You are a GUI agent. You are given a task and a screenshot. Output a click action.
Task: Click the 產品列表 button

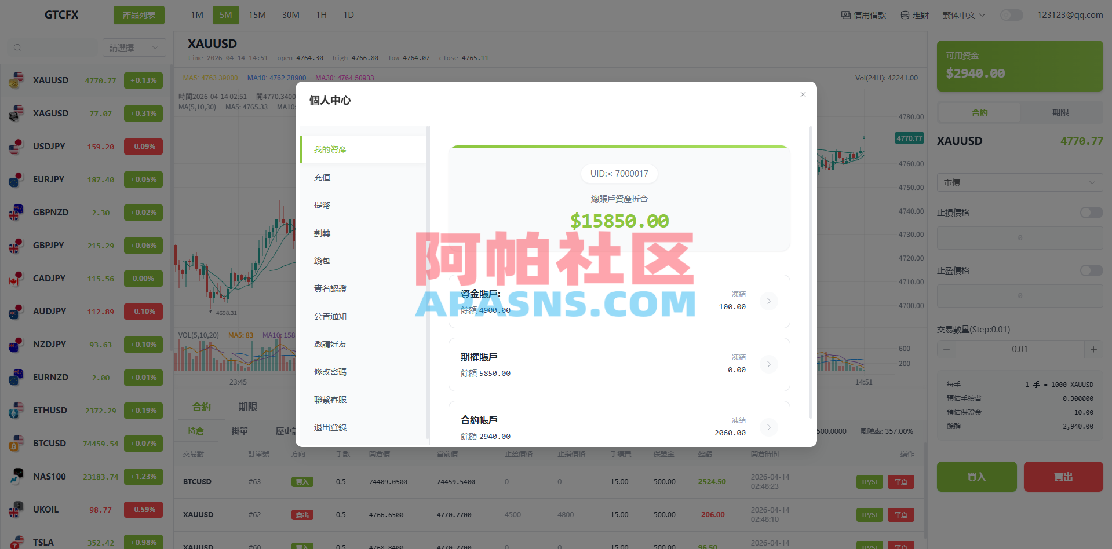139,15
